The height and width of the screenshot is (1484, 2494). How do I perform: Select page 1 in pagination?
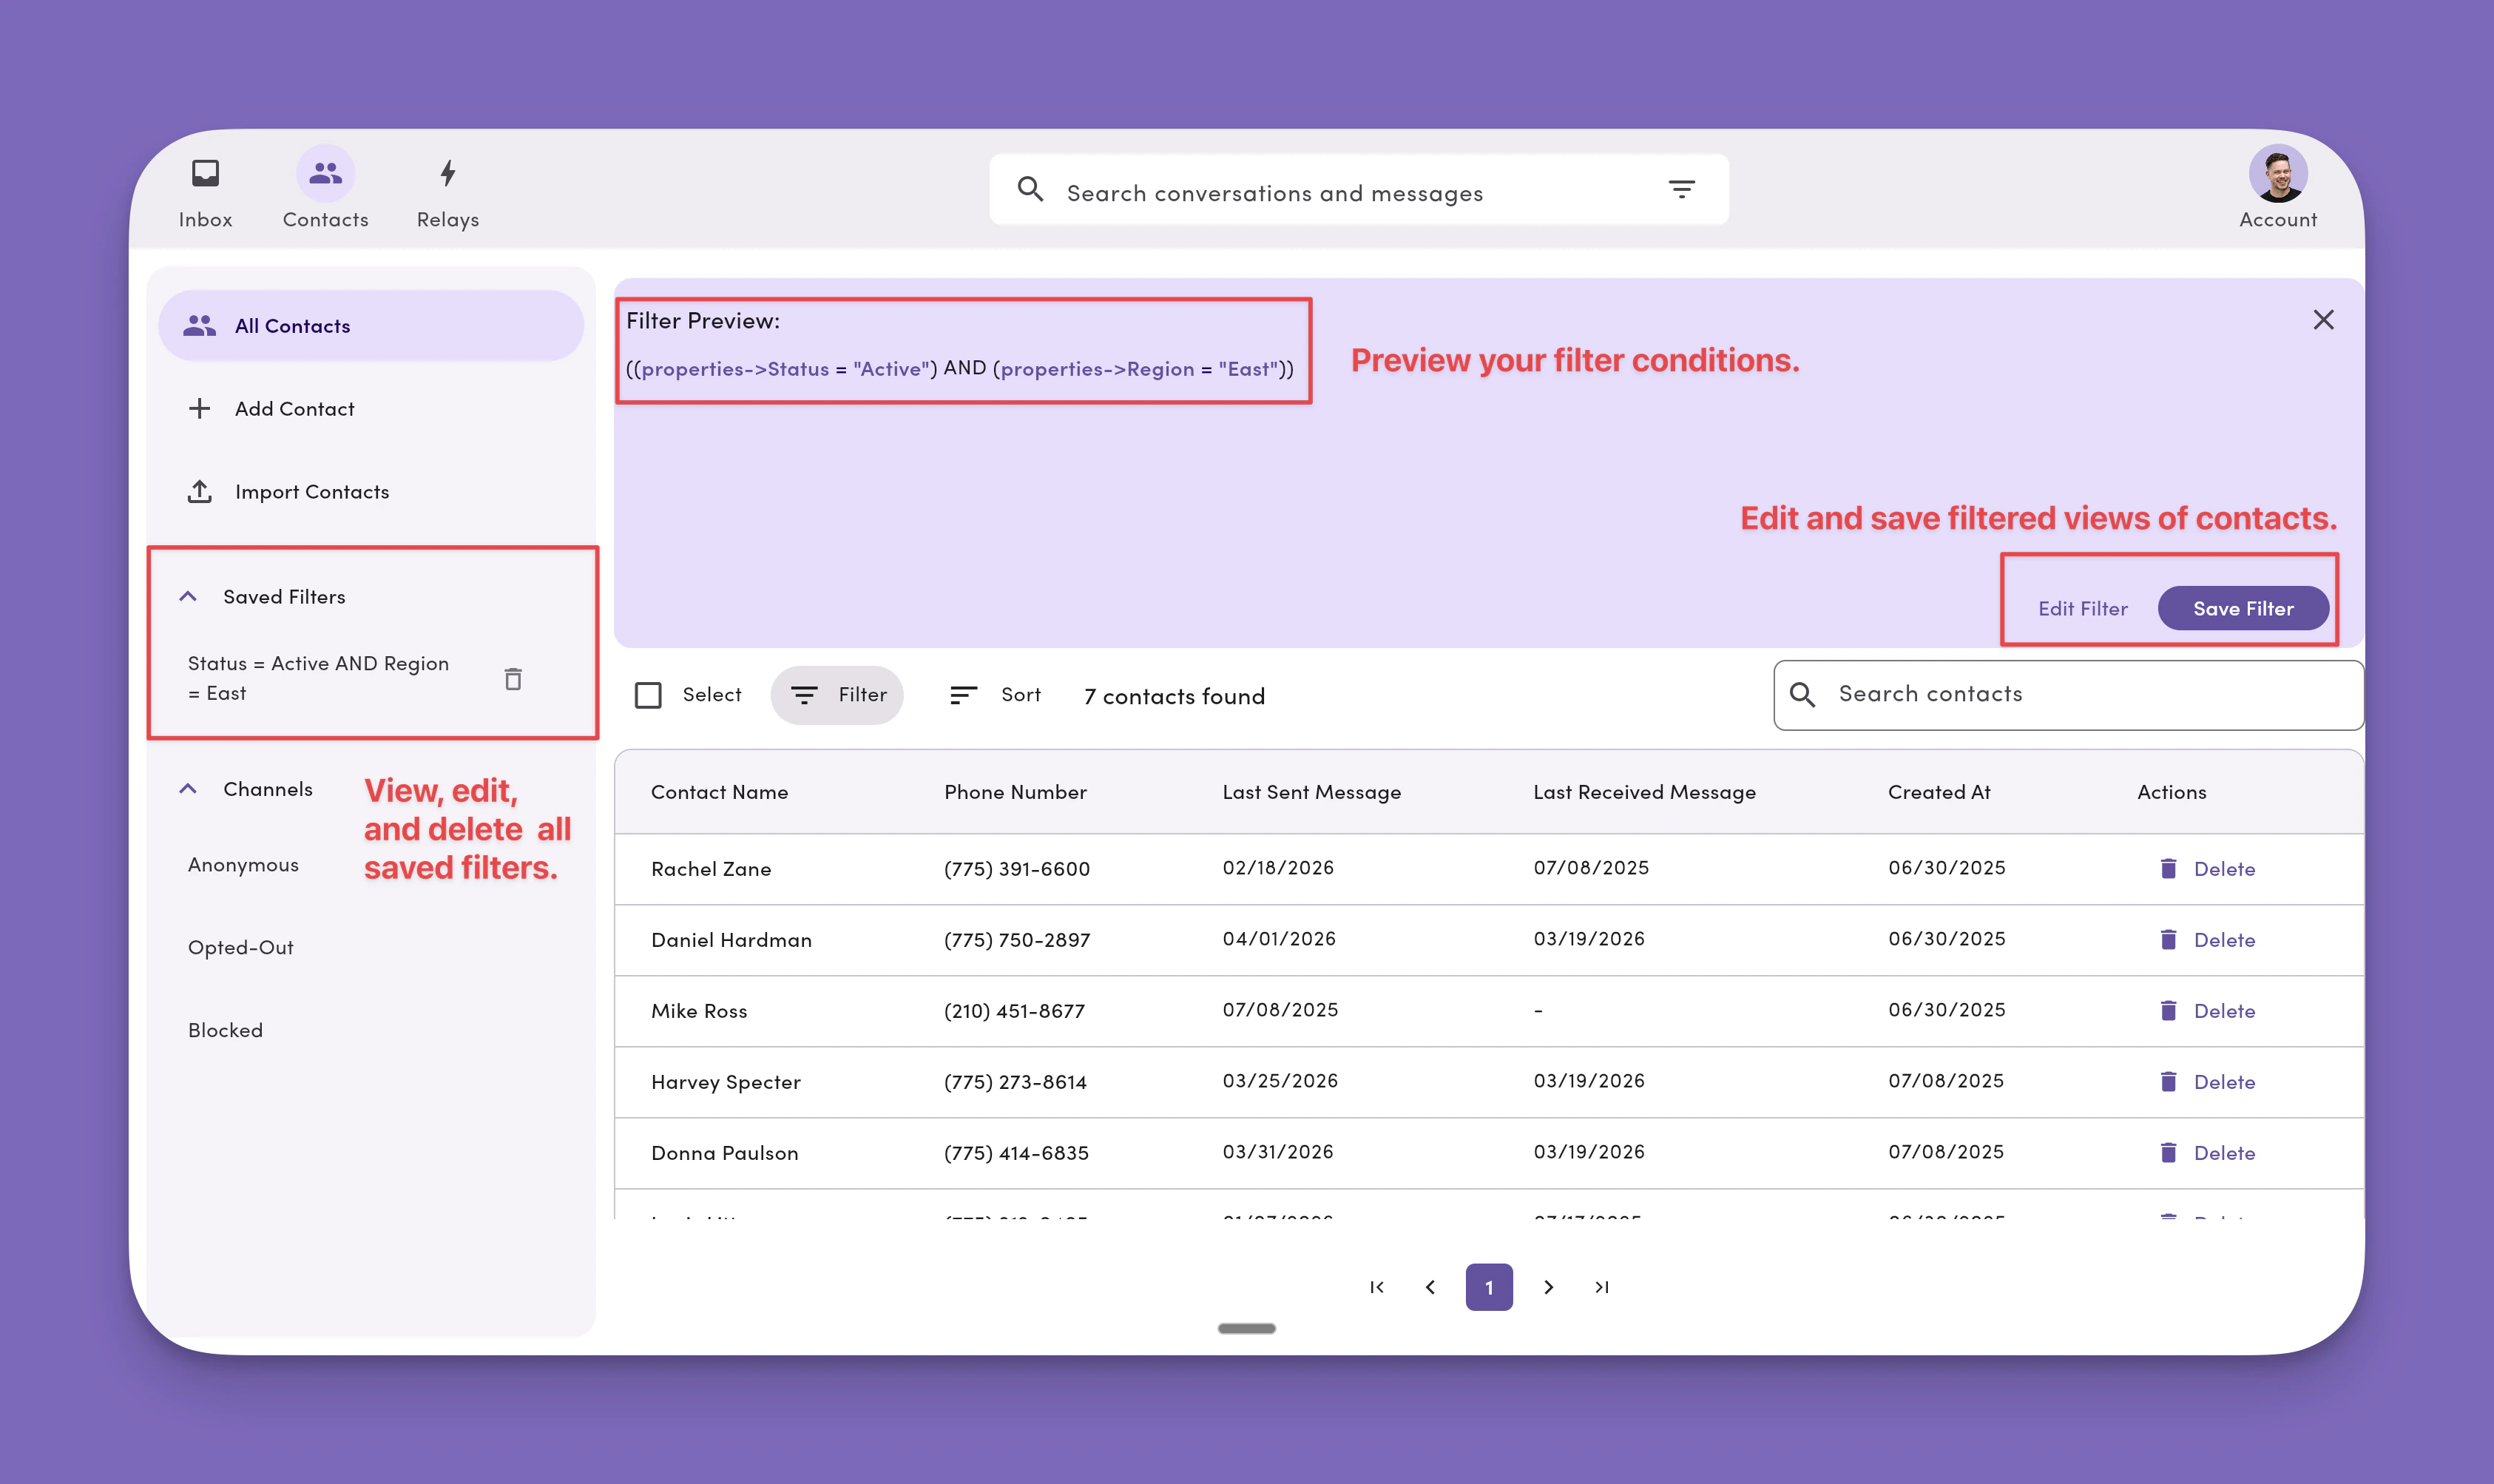1488,1288
